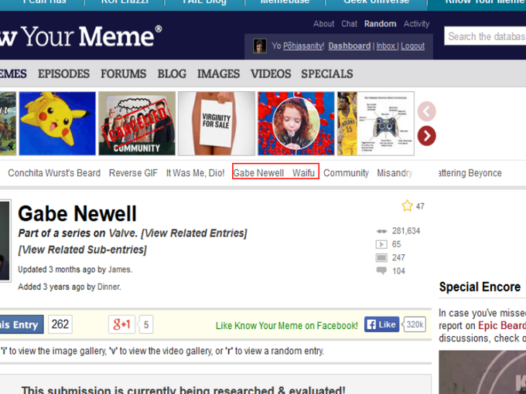Viewport: 526px width, 394px height.
Task: Open the Dashboard link
Action: [349, 46]
